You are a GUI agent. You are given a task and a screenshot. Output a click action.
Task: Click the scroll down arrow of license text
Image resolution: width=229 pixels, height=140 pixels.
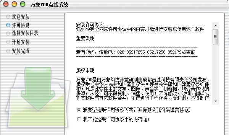[216, 101]
